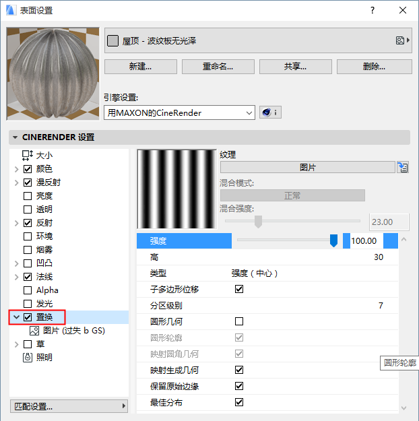Click the 图片 texture button

point(308,167)
